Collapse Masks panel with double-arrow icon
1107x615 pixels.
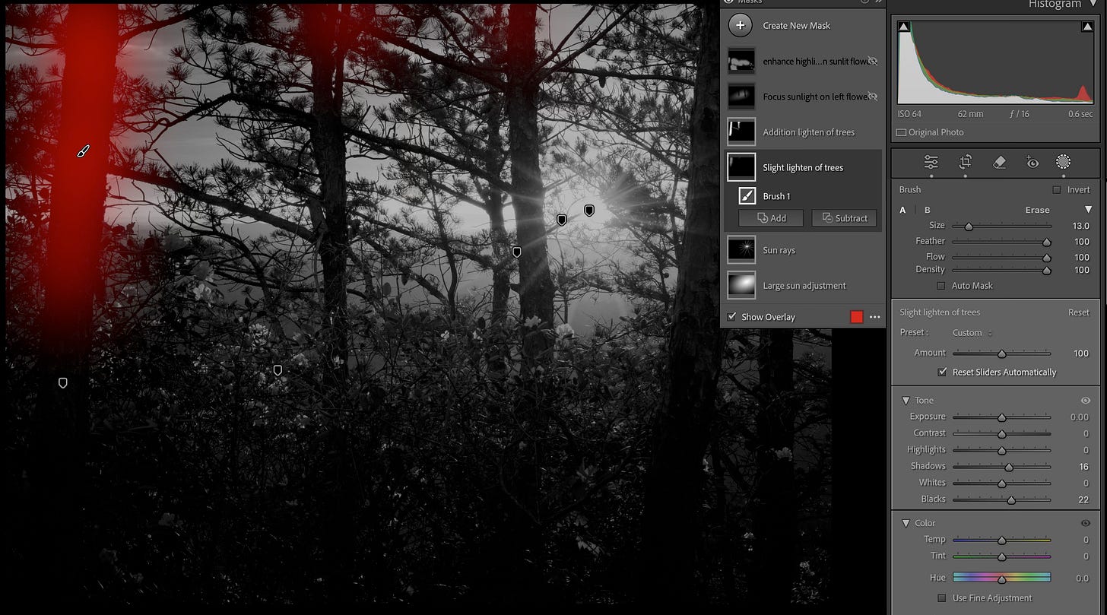[x=878, y=2]
